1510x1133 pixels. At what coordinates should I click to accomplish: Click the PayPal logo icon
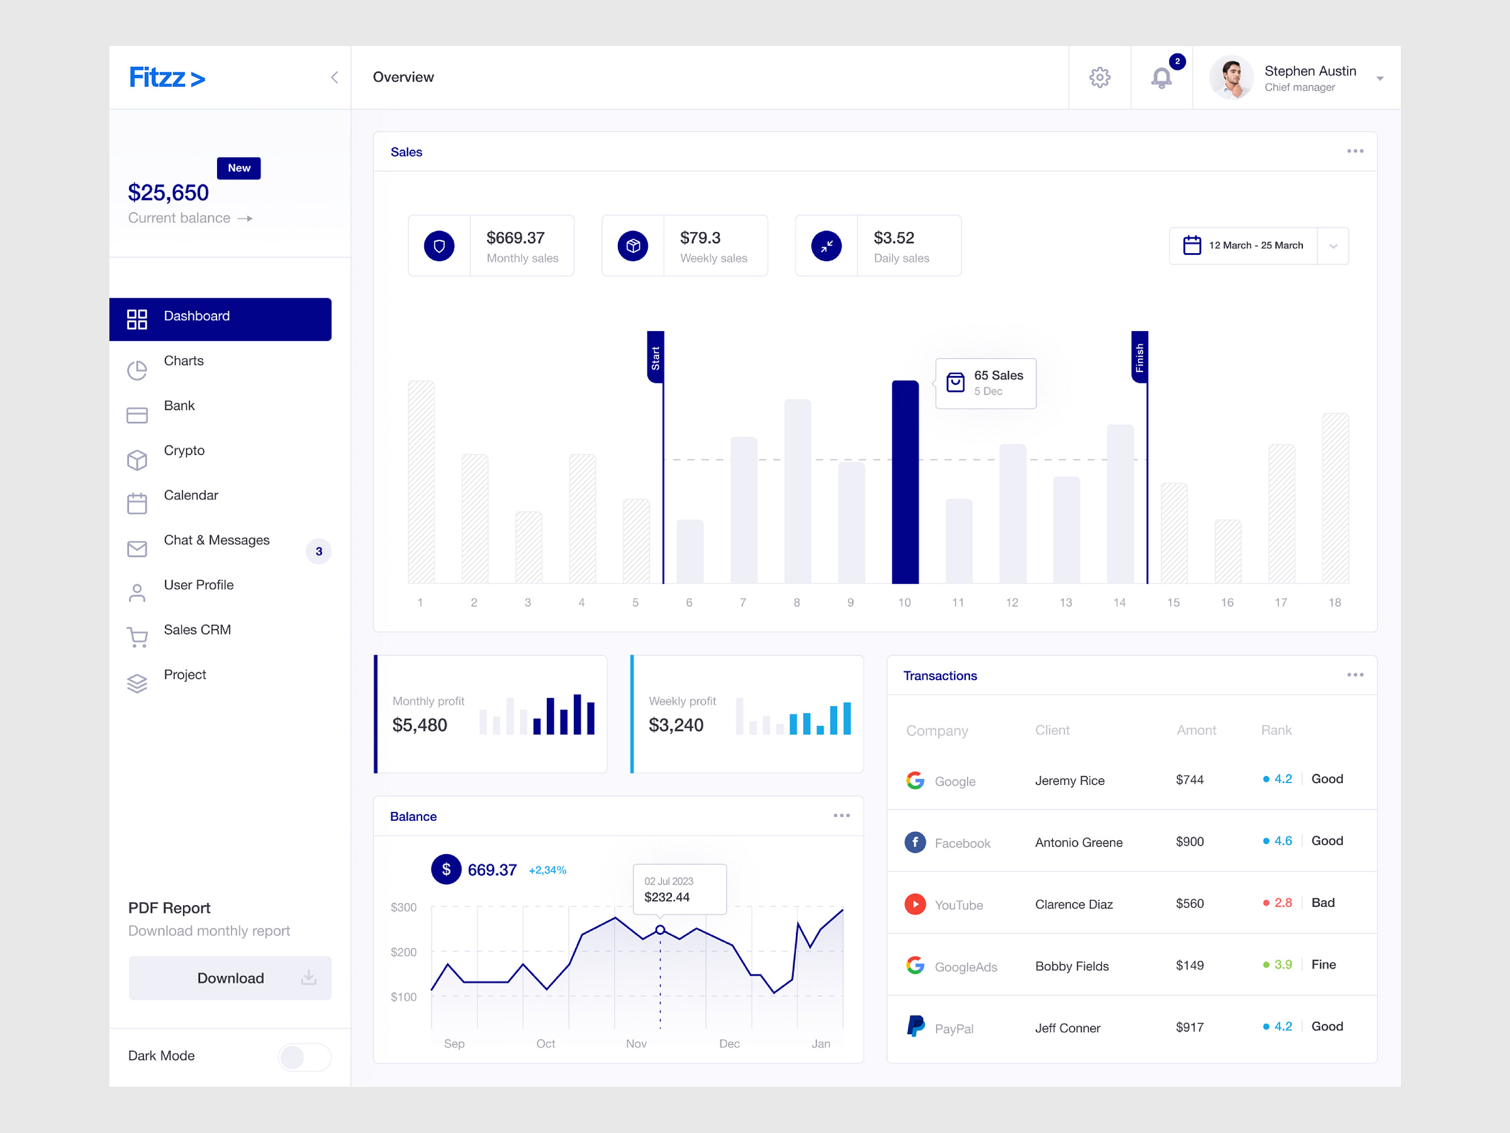point(915,1027)
